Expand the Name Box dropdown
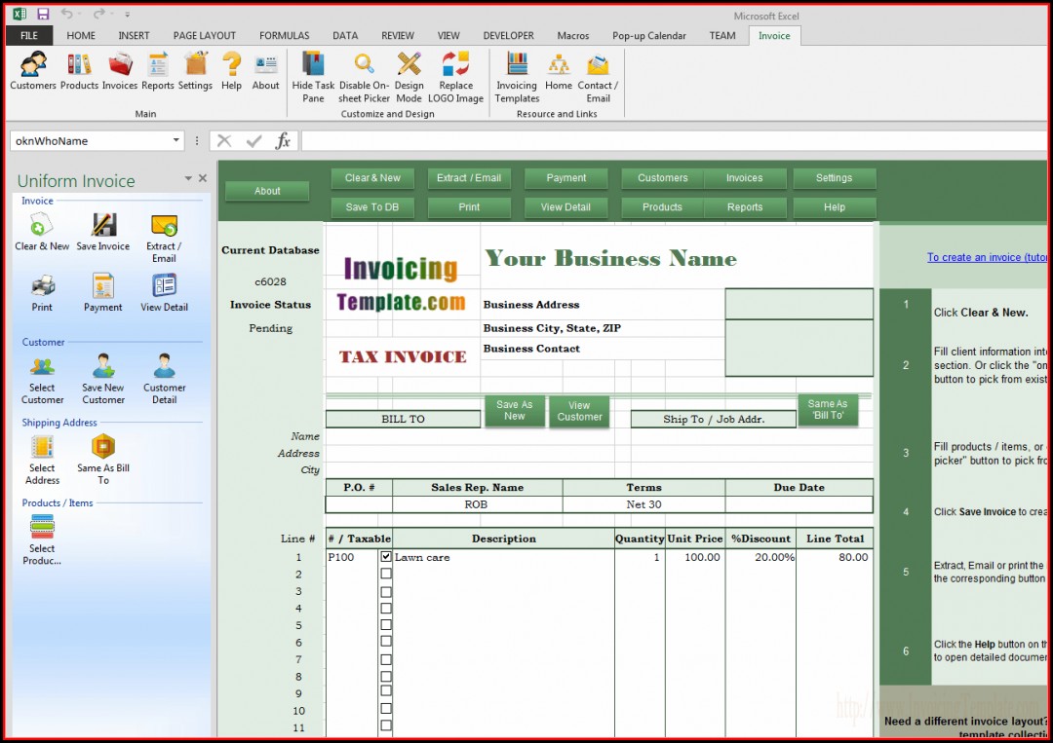The height and width of the screenshot is (743, 1053). 176,141
